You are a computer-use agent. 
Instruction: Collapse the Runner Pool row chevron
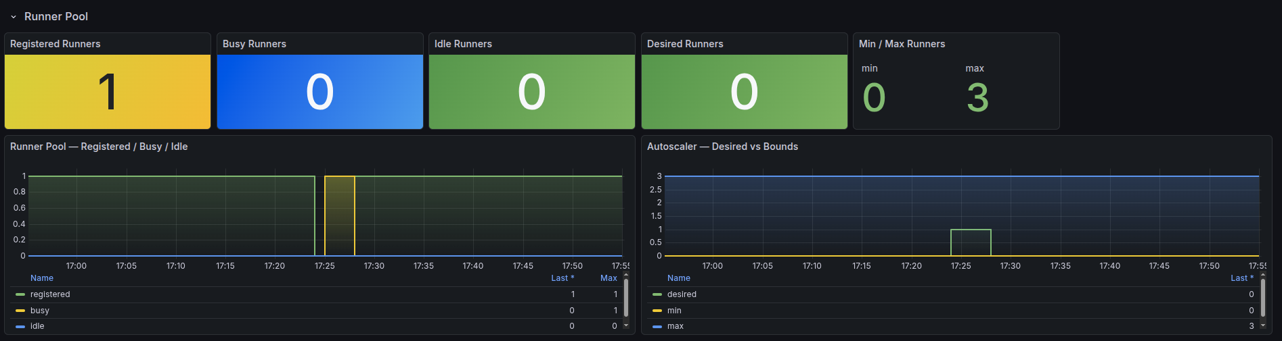point(14,17)
